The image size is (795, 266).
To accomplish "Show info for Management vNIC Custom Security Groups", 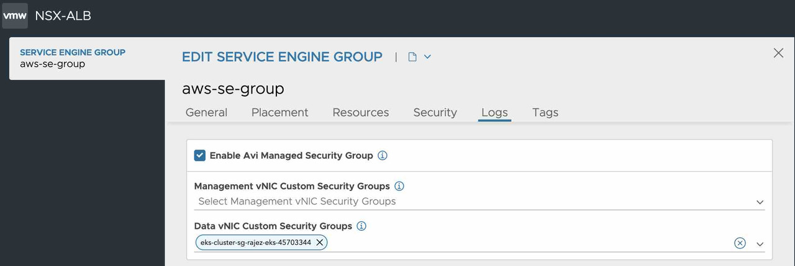I will point(399,186).
